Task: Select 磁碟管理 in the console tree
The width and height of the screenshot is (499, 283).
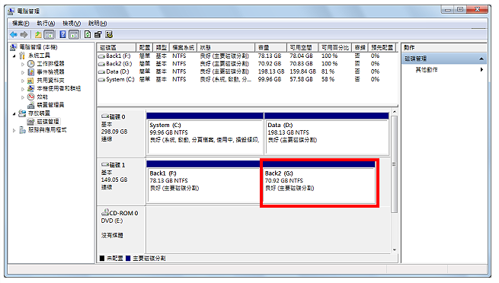Action: click(48, 121)
